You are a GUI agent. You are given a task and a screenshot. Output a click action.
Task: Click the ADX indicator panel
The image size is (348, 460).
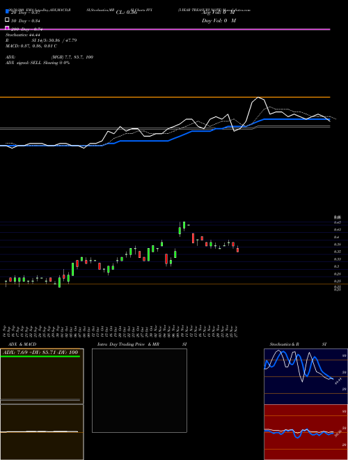pyautogui.click(x=42, y=376)
